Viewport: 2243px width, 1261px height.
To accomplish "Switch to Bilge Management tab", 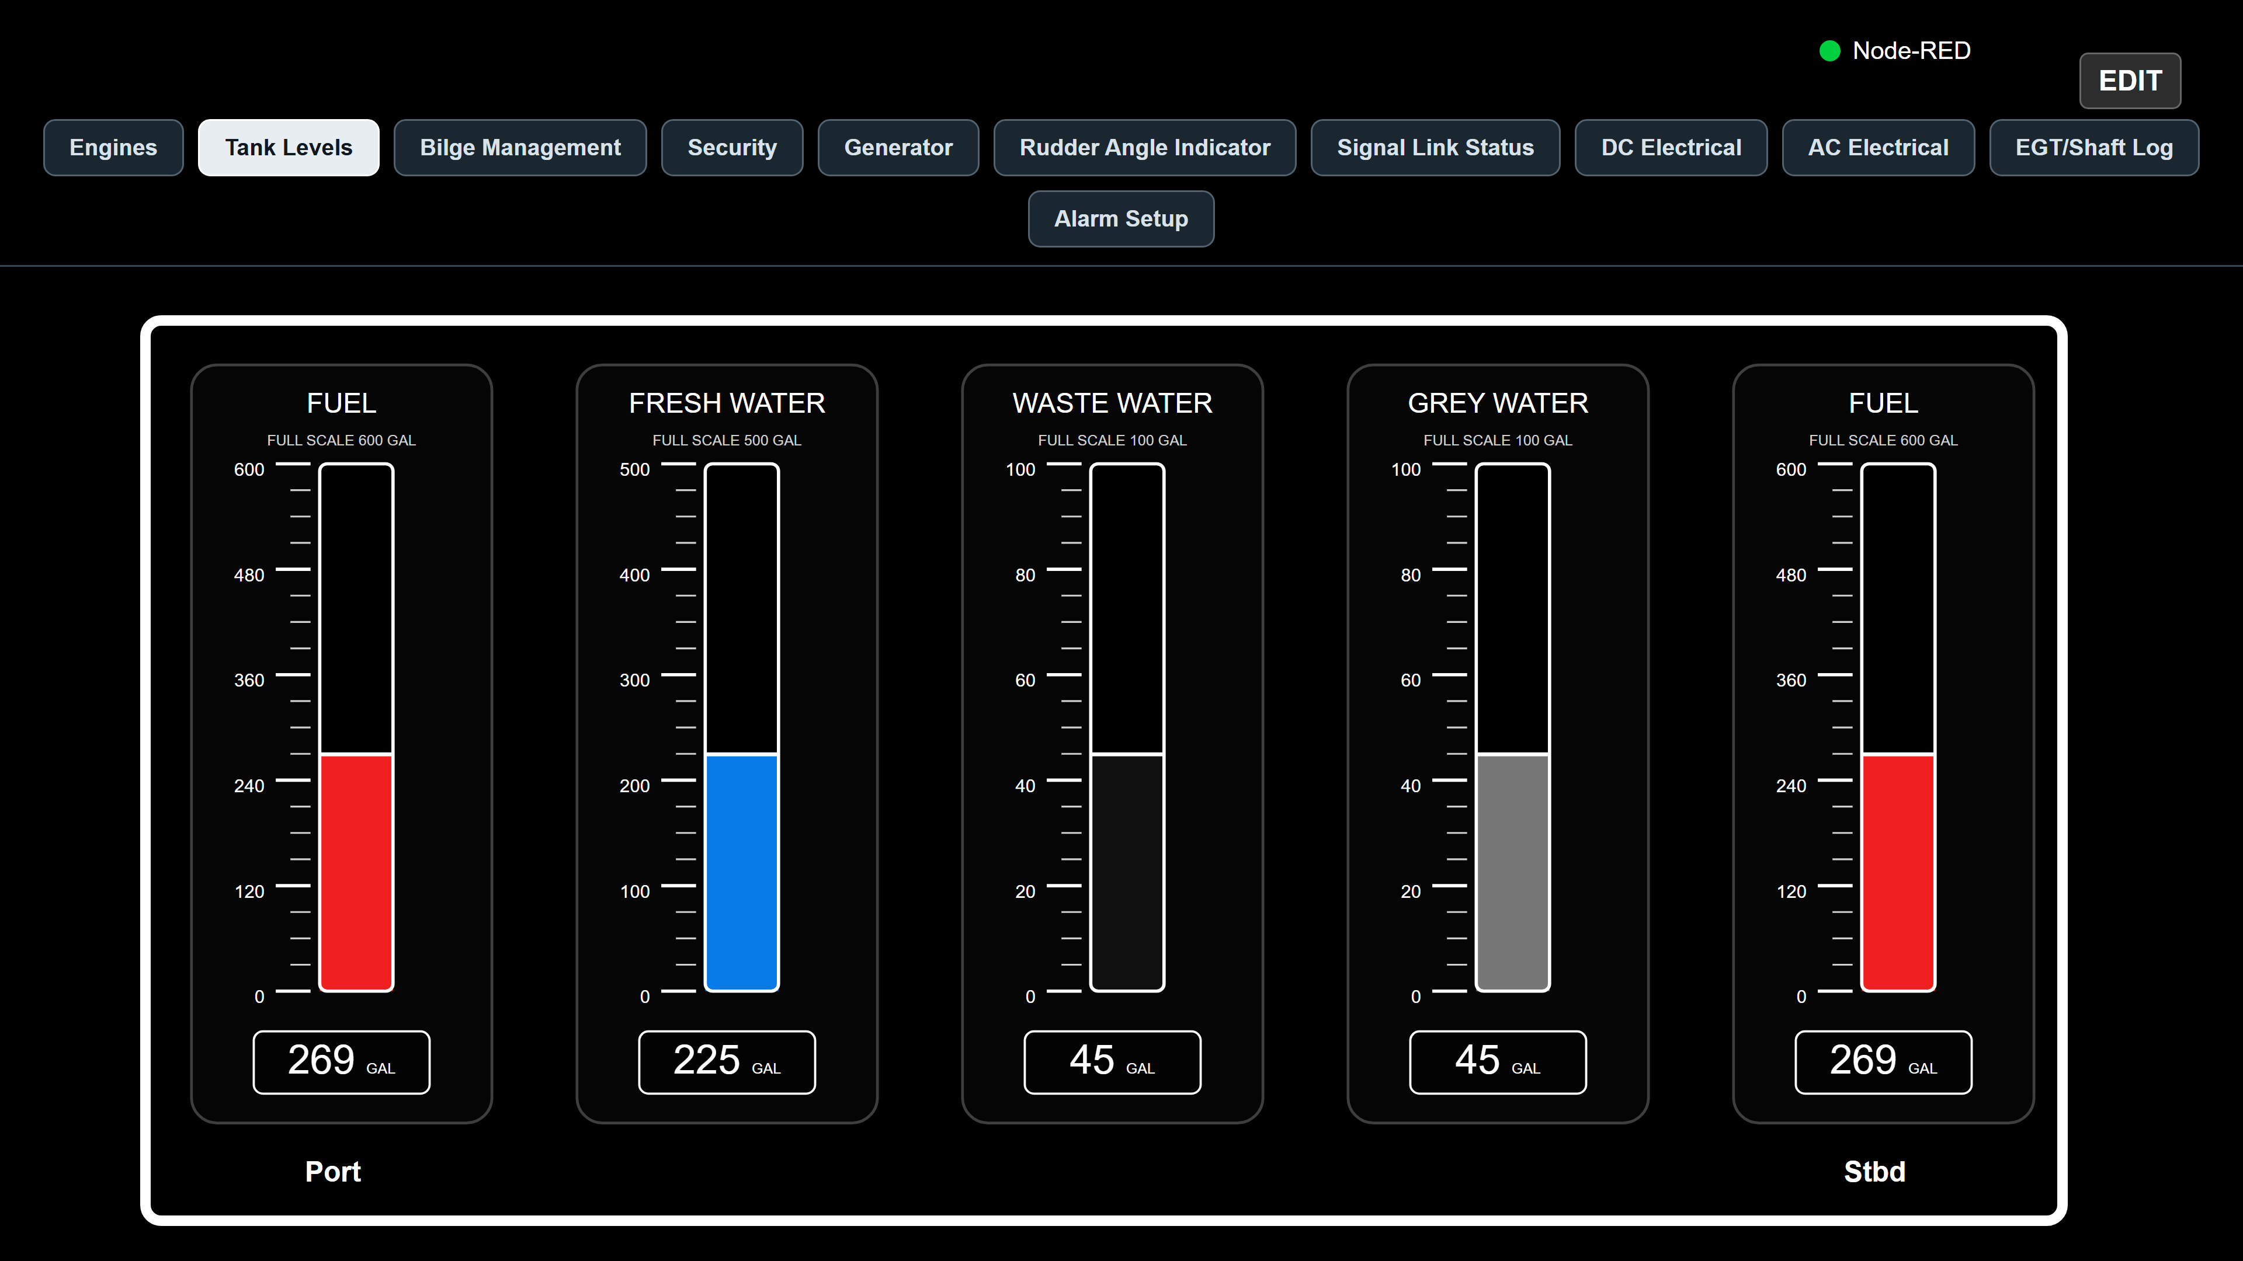I will (520, 148).
